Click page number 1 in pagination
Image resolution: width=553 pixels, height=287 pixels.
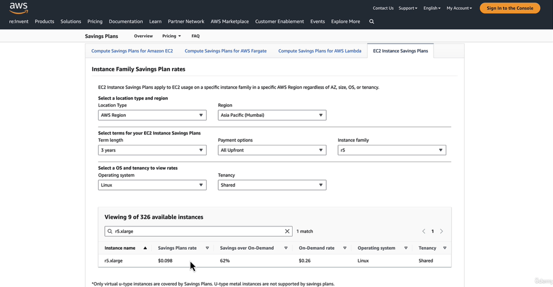433,231
